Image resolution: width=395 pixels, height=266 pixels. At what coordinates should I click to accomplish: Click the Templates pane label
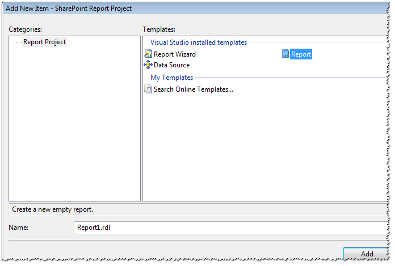(159, 29)
